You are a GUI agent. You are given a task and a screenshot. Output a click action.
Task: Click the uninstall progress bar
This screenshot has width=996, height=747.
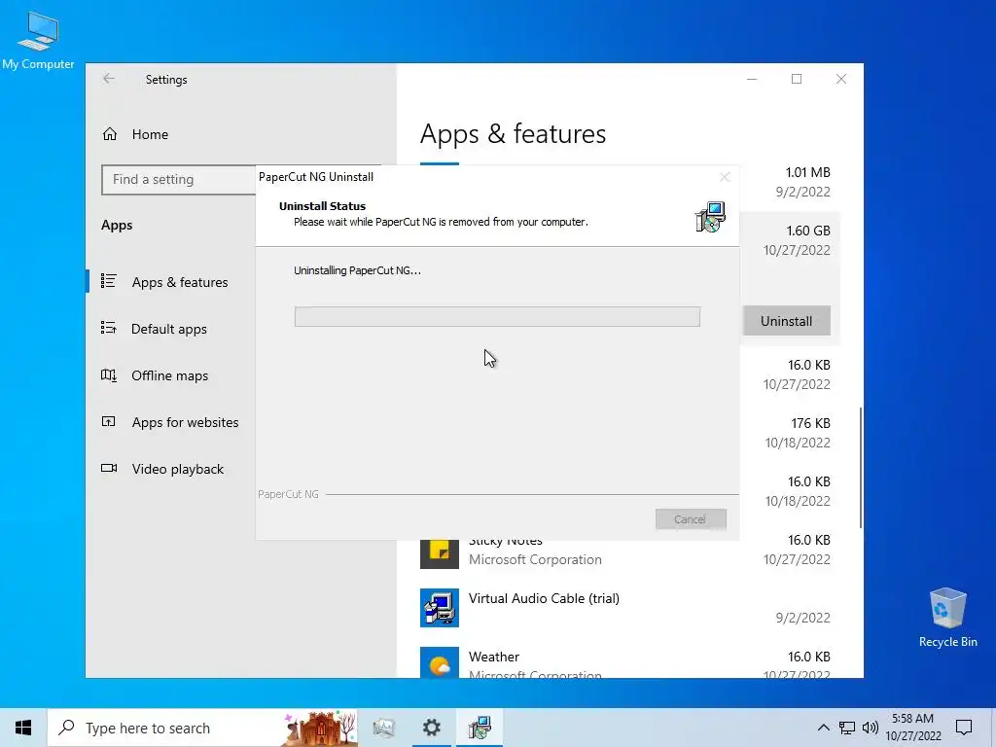pyautogui.click(x=497, y=316)
